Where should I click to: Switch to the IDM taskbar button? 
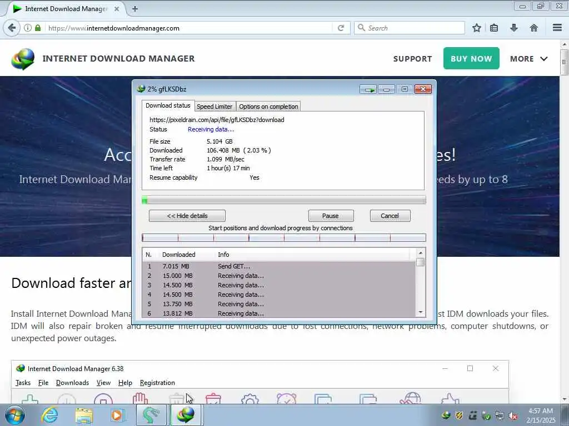click(186, 415)
